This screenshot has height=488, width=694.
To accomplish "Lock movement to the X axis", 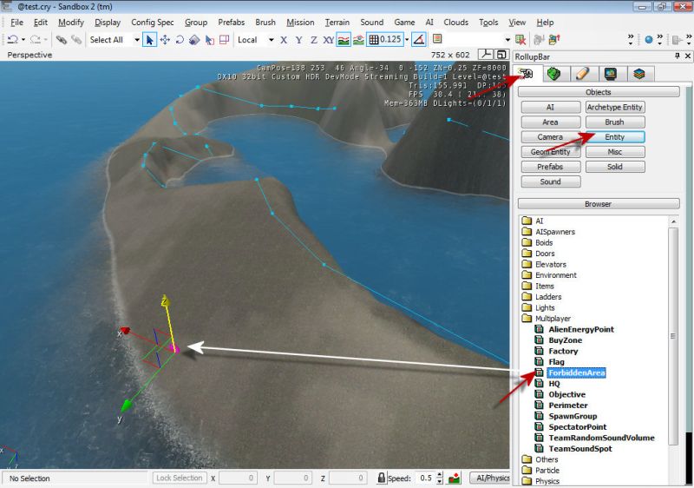I will coord(284,40).
